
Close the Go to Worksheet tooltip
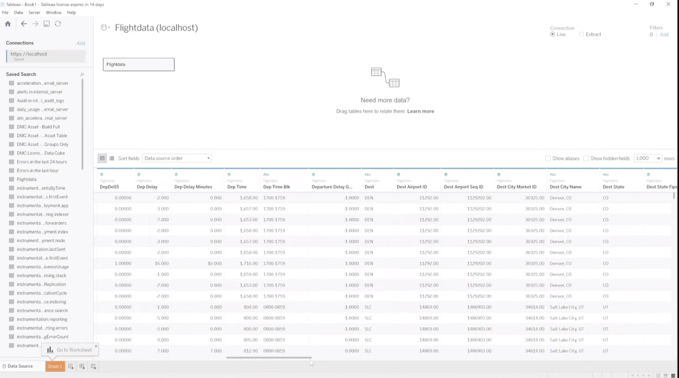[x=96, y=346]
